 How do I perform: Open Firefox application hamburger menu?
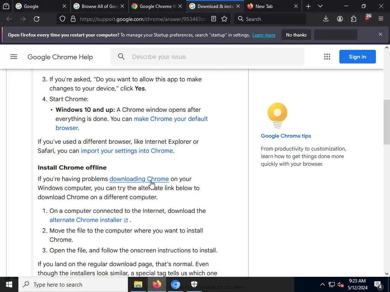click(381, 19)
